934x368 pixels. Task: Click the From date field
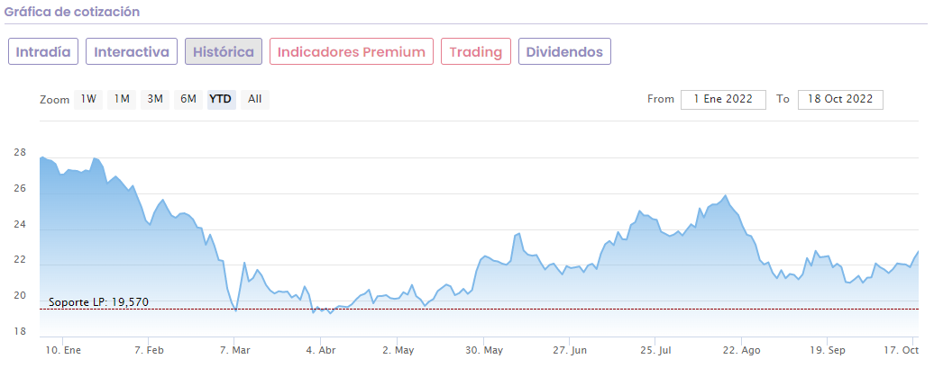pyautogui.click(x=723, y=99)
